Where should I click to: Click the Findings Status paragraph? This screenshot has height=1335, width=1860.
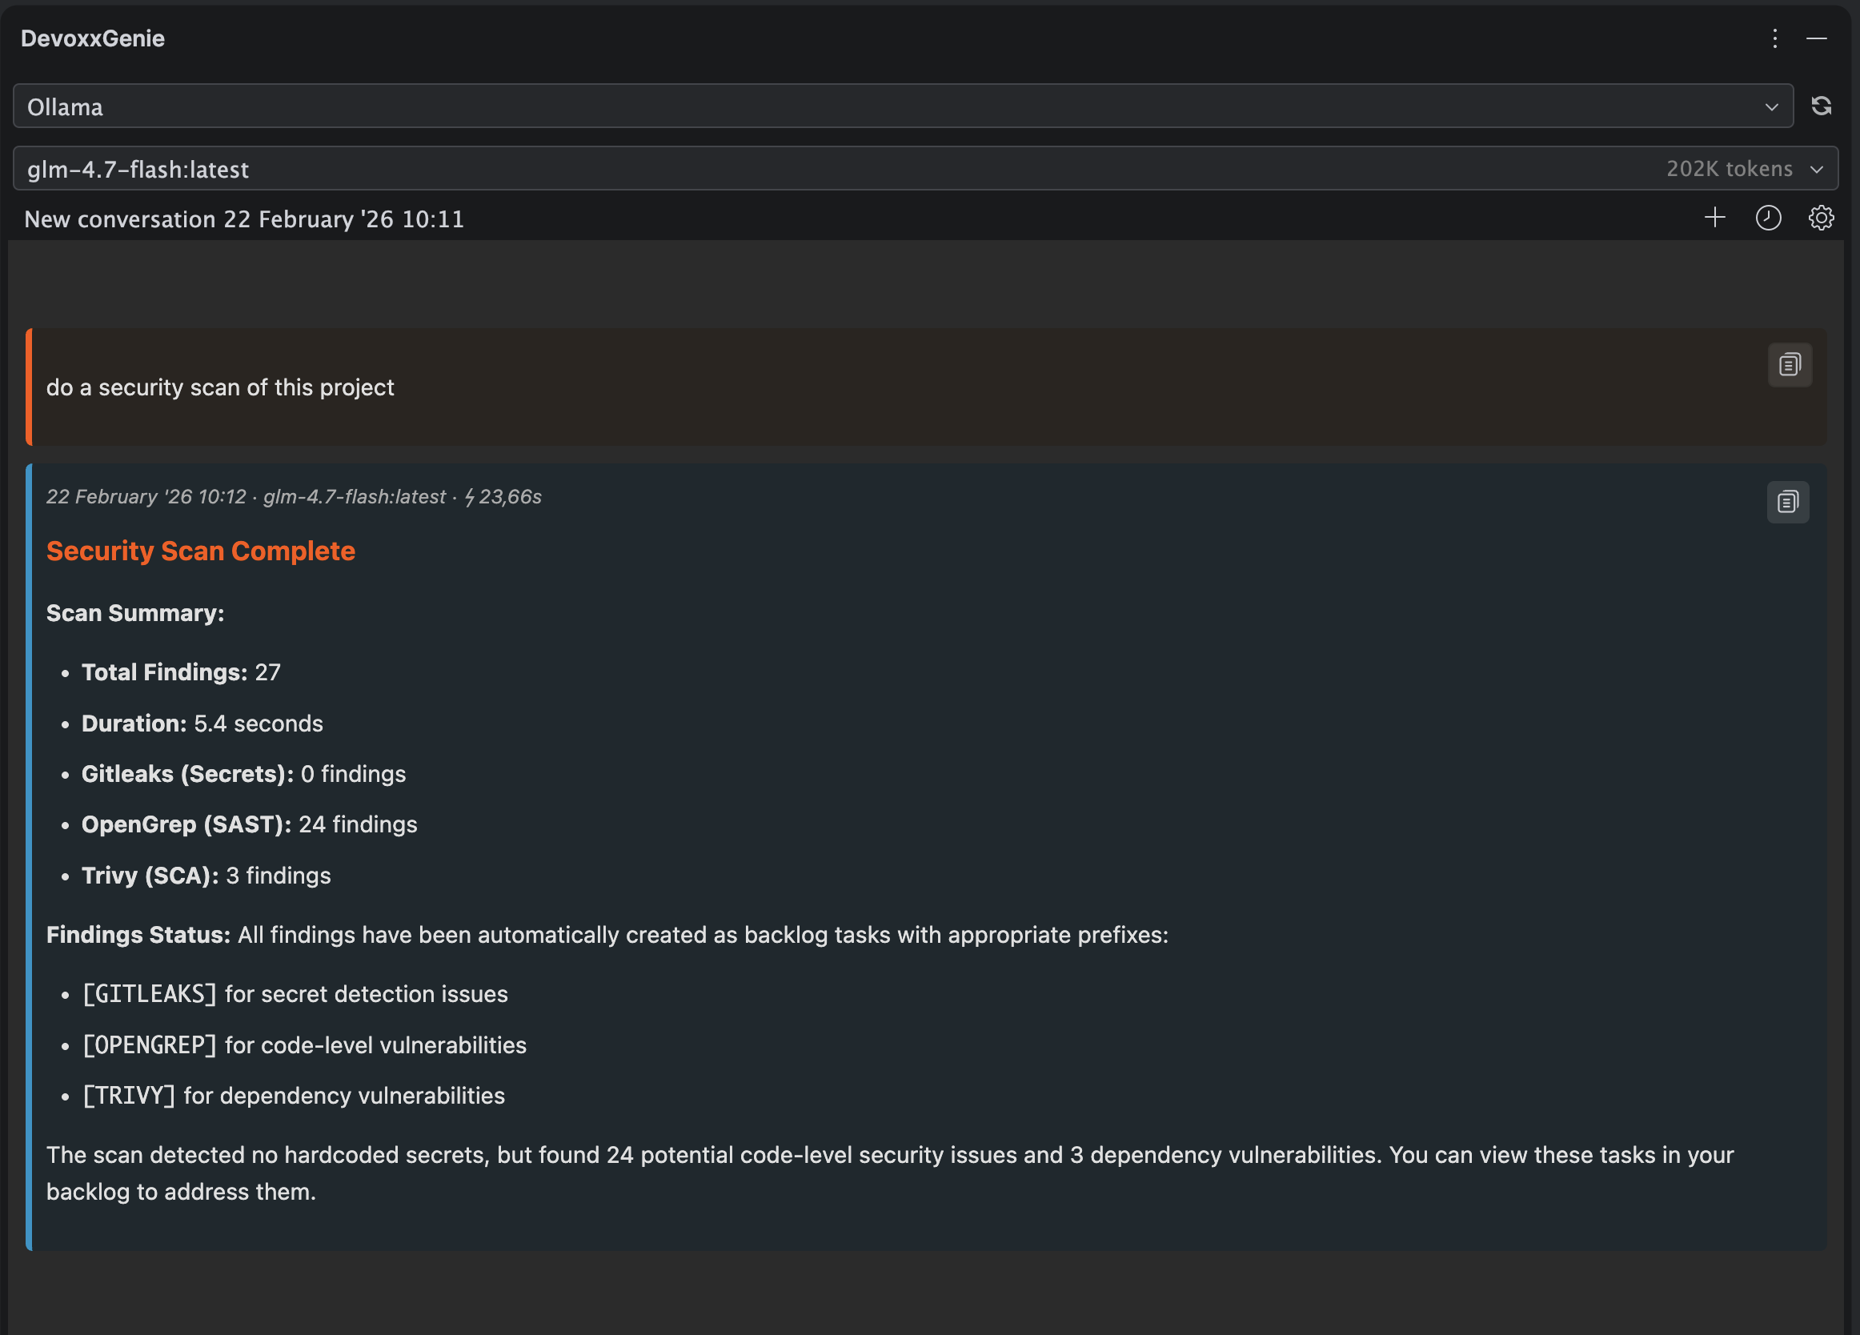click(607, 935)
